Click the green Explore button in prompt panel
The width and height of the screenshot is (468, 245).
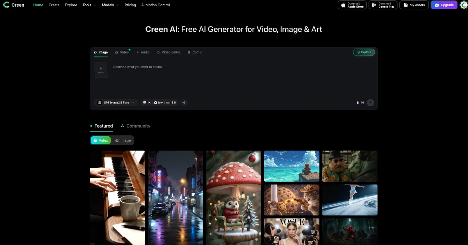(x=364, y=52)
